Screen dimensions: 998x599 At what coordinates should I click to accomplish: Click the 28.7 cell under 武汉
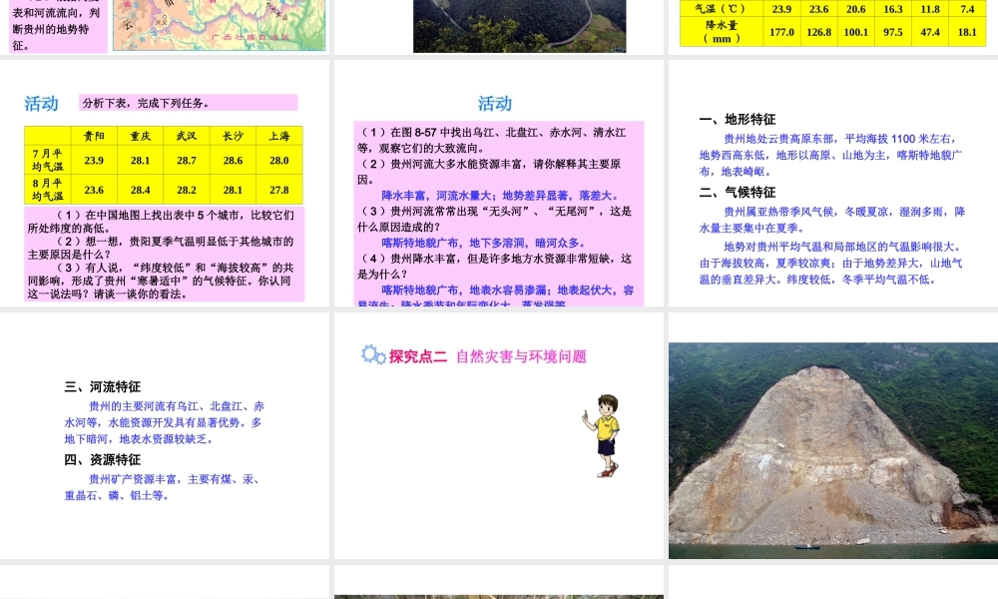coord(187,160)
